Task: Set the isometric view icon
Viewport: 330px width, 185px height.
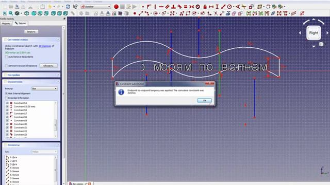Action: 26,13
